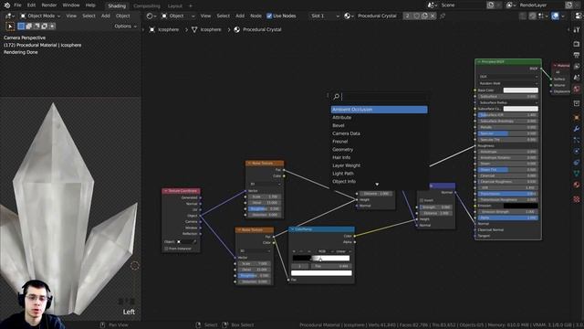Click the Emission black color swatch

tap(521, 206)
